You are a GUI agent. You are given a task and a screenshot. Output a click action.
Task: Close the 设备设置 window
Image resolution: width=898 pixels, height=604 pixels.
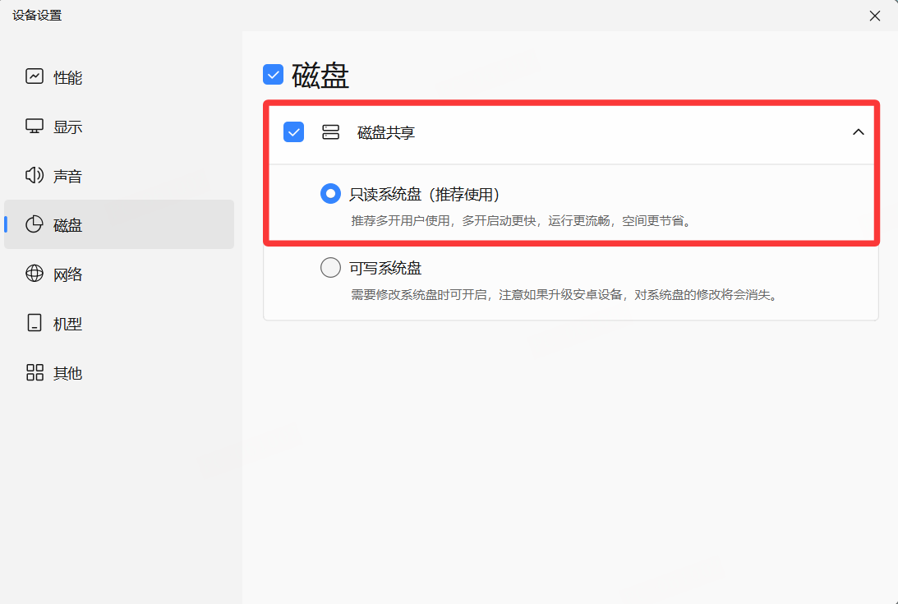875,16
